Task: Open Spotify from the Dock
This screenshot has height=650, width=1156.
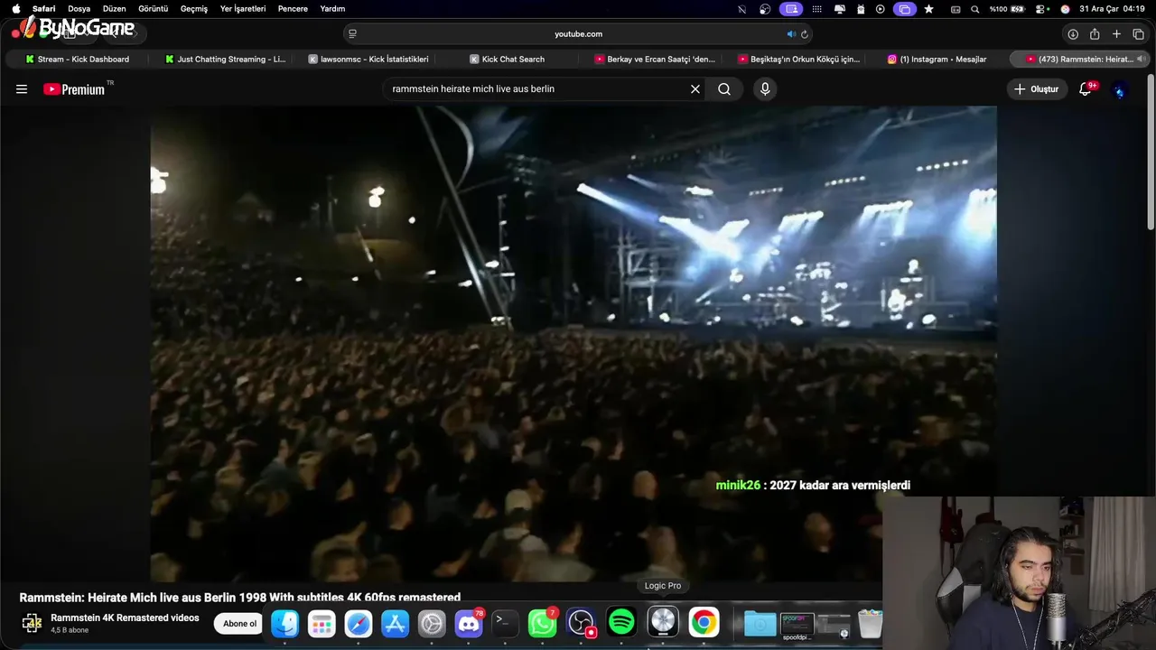Action: pos(621,623)
